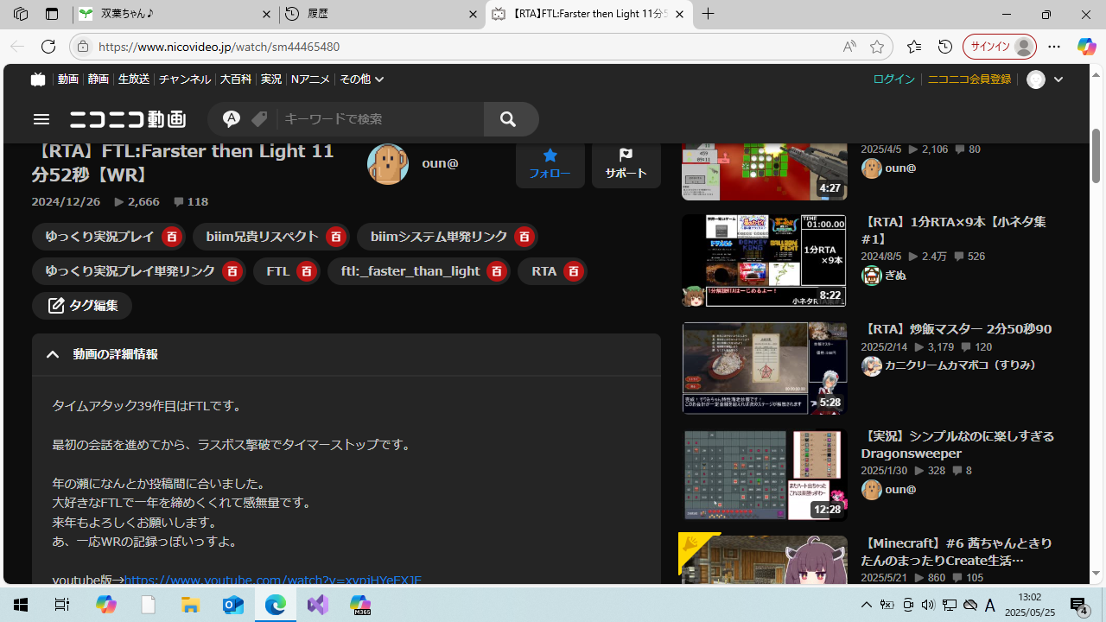Click 百 icon beside biim兄貴リスペクト tag
This screenshot has height=622, width=1106.
point(336,237)
